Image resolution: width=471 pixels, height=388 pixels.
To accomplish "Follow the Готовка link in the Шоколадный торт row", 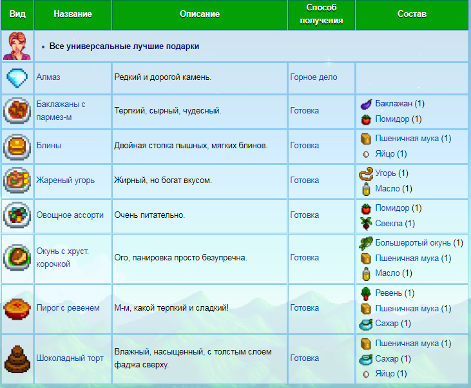I will pos(304,358).
